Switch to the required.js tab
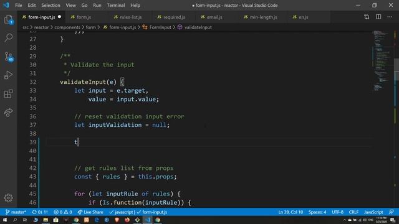399x224 pixels. [x=174, y=17]
